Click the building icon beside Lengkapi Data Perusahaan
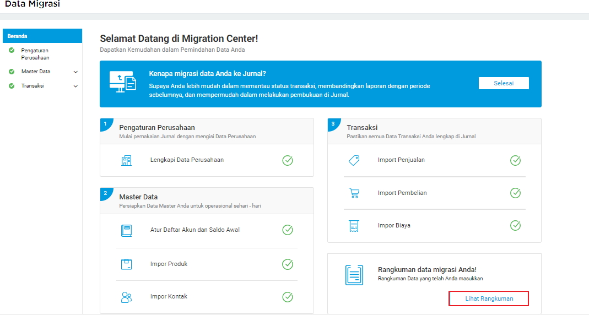This screenshot has width=589, height=315. [126, 160]
